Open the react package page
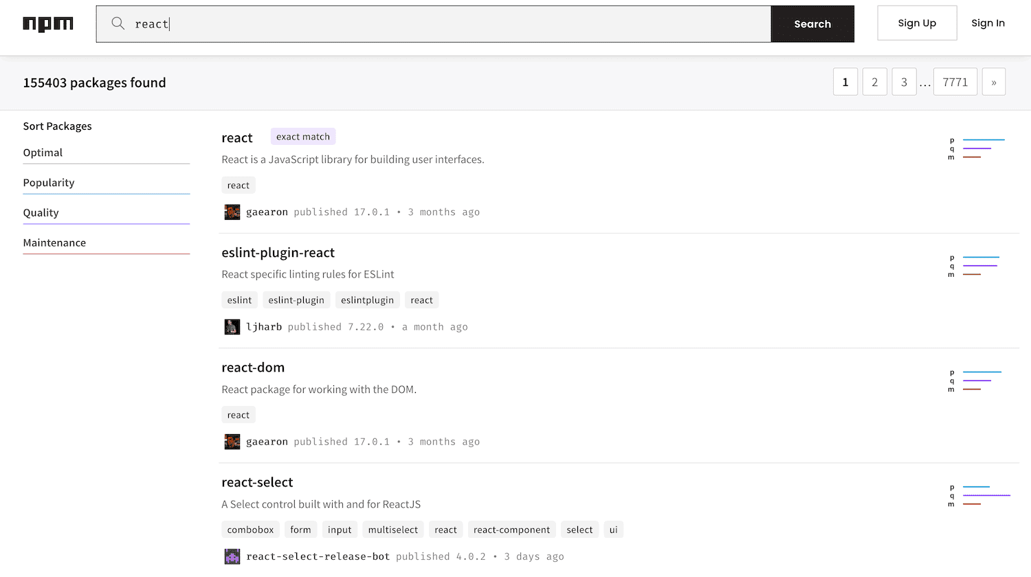 pyautogui.click(x=237, y=137)
